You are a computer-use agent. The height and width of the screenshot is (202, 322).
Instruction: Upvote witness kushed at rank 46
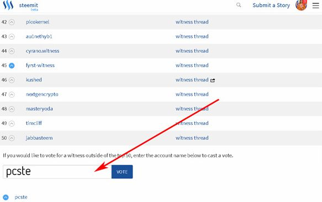pyautogui.click(x=12, y=80)
